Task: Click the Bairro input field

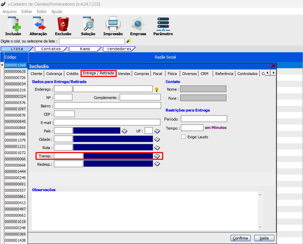Action: click(107, 106)
